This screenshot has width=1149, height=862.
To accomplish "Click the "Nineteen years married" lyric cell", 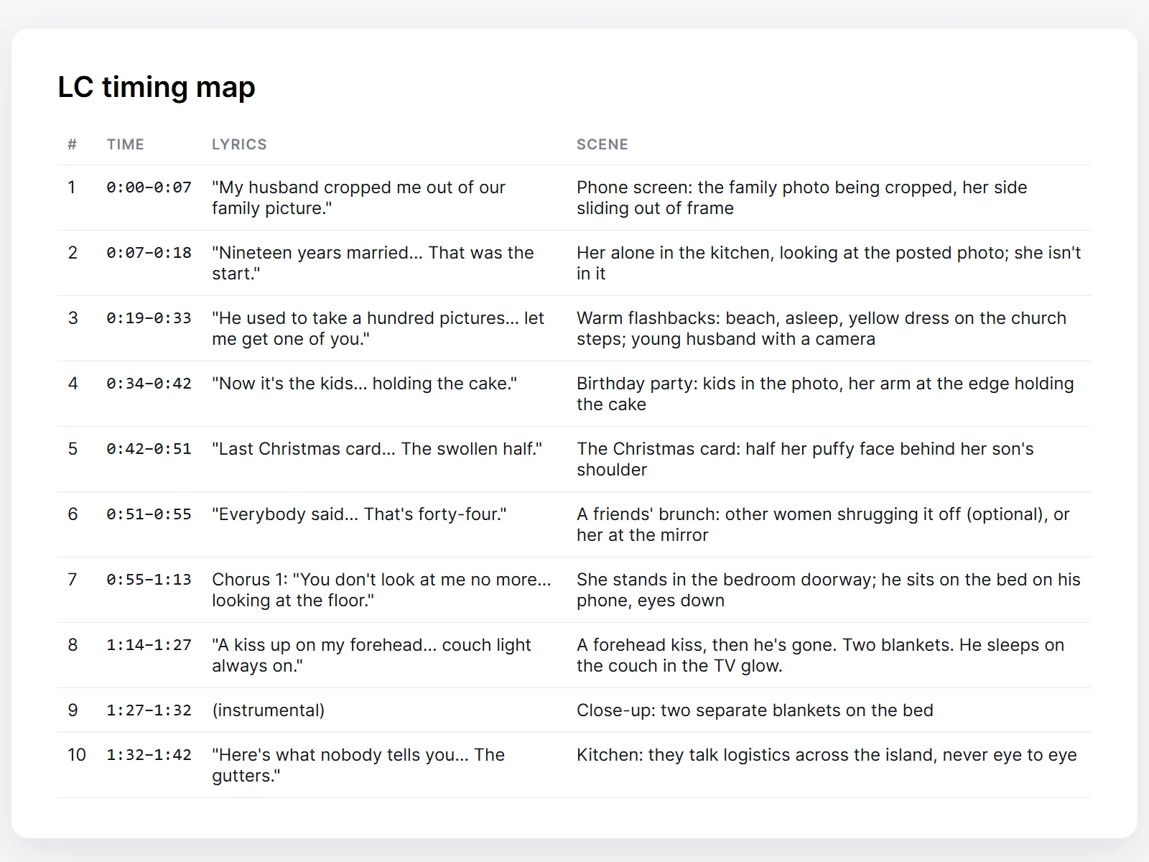I will click(x=373, y=263).
